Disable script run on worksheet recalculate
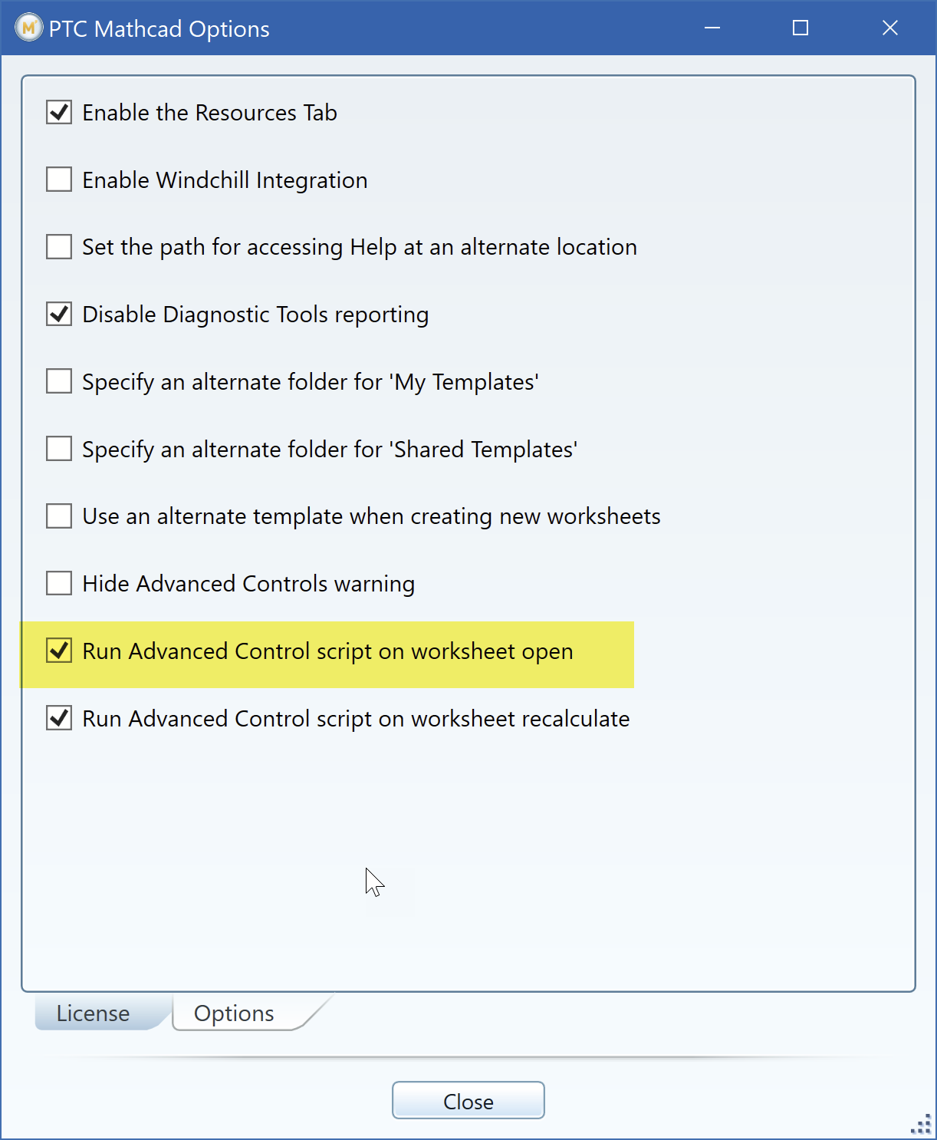Screen dimensions: 937x1140 [58, 718]
